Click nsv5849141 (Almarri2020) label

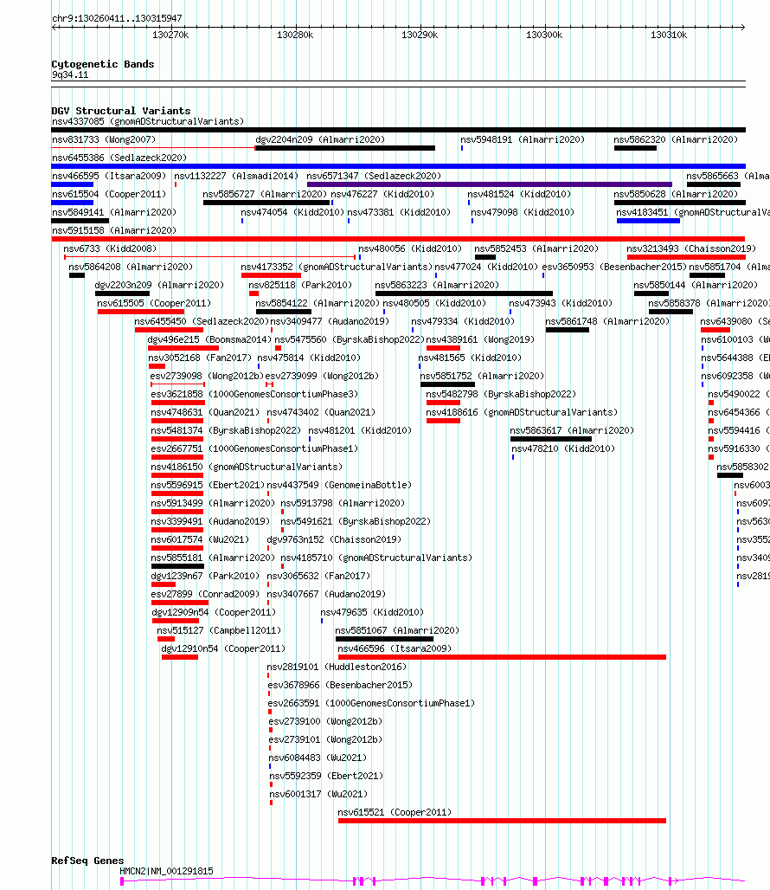click(x=114, y=212)
